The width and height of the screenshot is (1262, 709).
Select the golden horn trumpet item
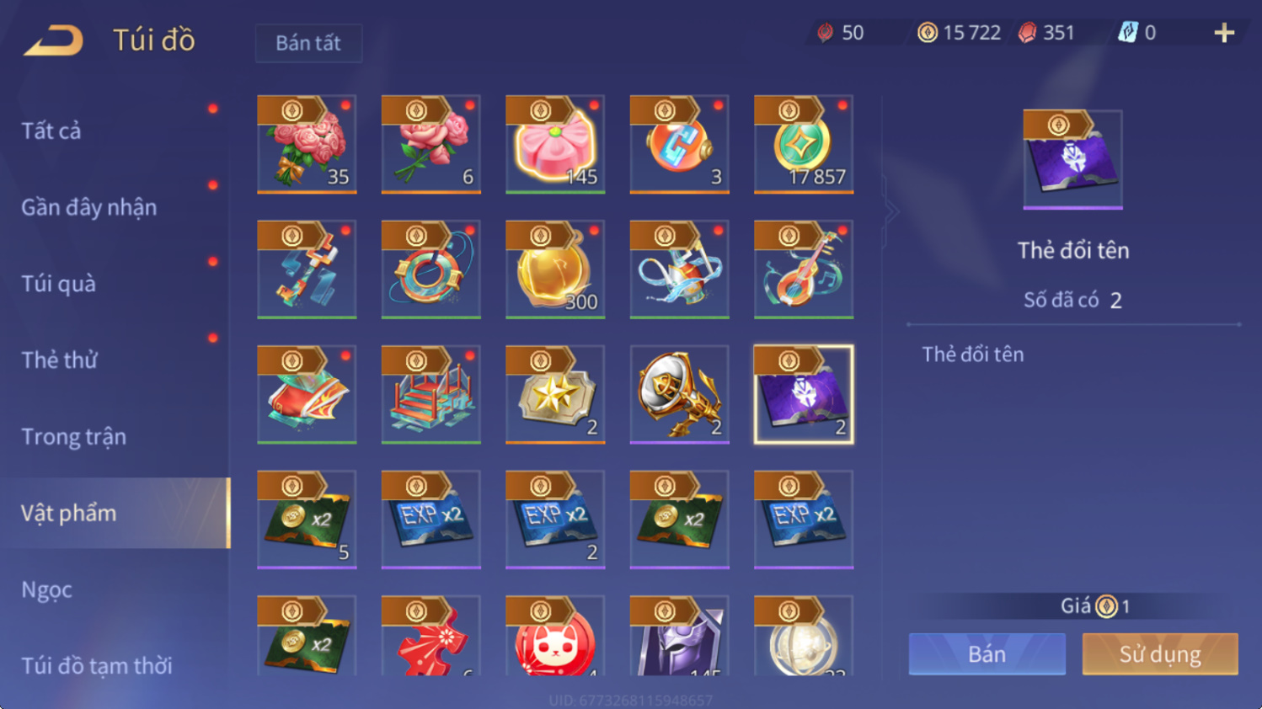point(680,394)
